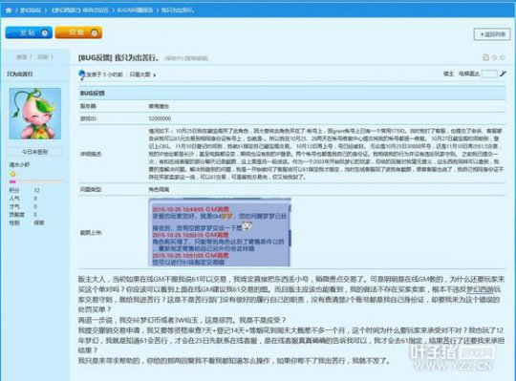Open the last breadcrumb for this thread
Screen dimensions: 516x381
[x=178, y=11]
